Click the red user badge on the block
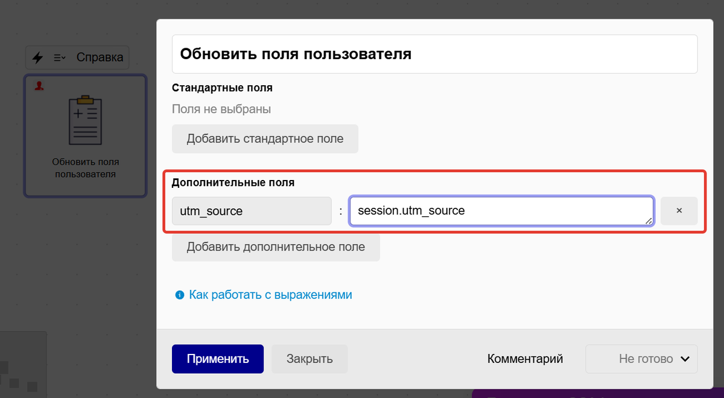Screen dimensions: 724x398 tap(38, 85)
